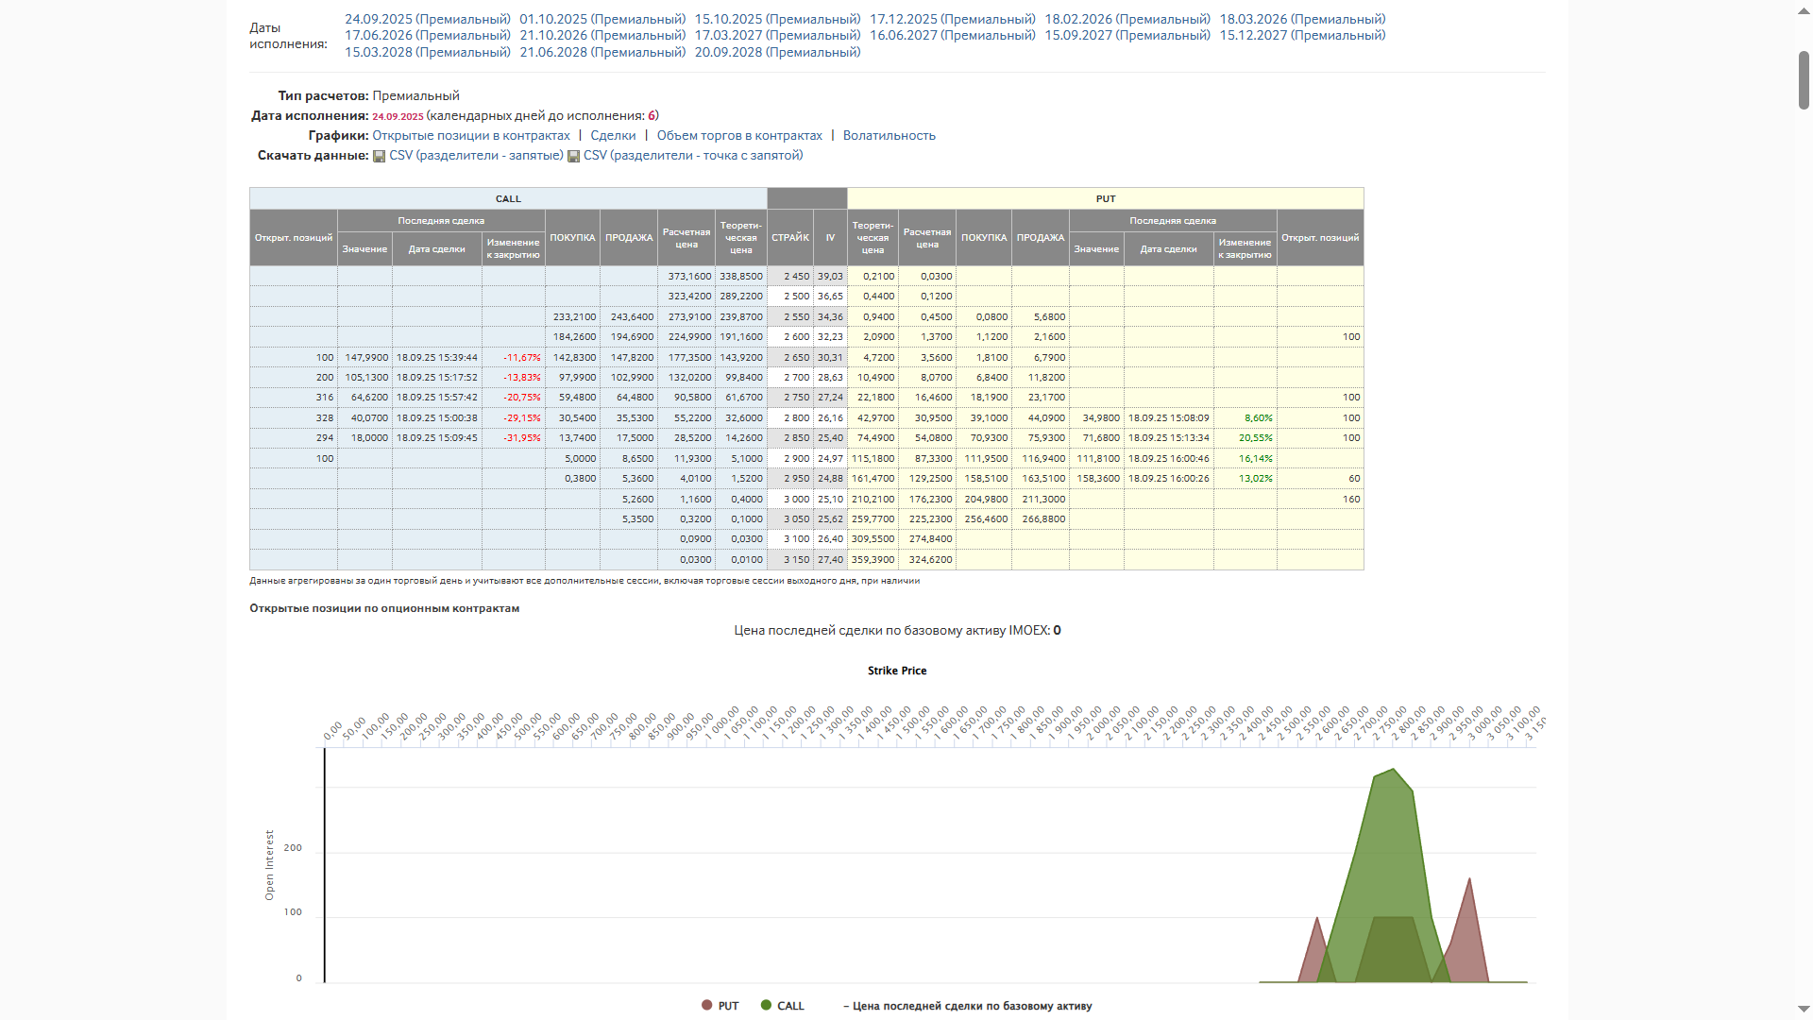This screenshot has height=1020, width=1813.
Task: Click the vertical page scrollbar thumb
Action: tap(1804, 80)
